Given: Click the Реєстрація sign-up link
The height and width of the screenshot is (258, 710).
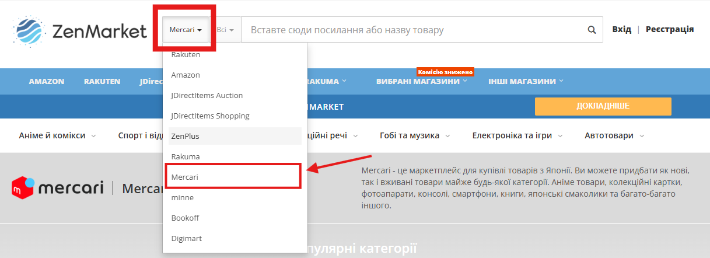Looking at the screenshot, I should pos(670,29).
